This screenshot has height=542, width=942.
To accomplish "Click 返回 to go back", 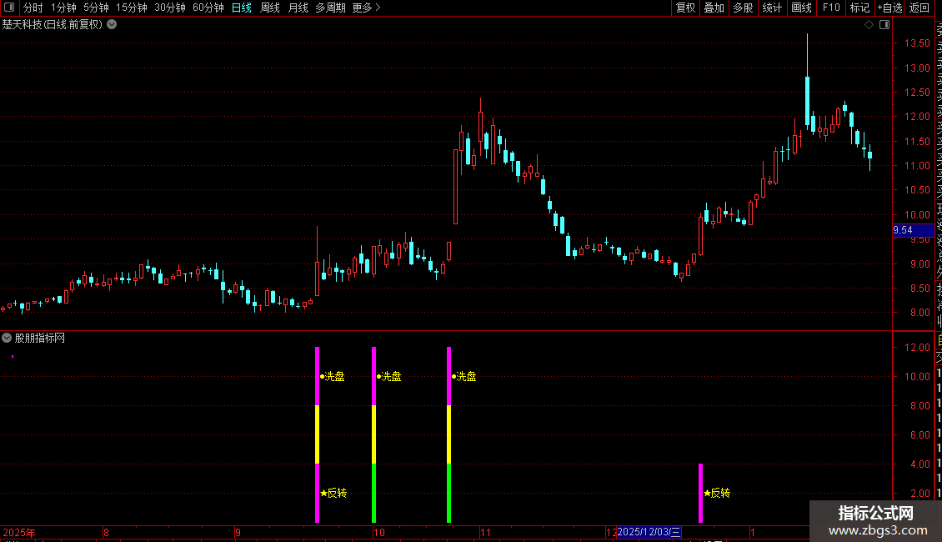I will coord(919,8).
